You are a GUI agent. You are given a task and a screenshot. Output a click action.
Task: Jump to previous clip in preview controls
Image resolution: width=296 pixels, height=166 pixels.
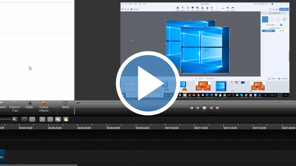(x=192, y=108)
